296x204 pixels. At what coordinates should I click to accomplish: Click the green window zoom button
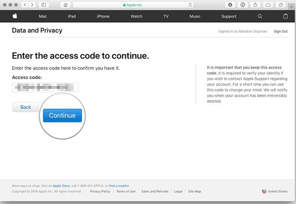click(x=16, y=5)
